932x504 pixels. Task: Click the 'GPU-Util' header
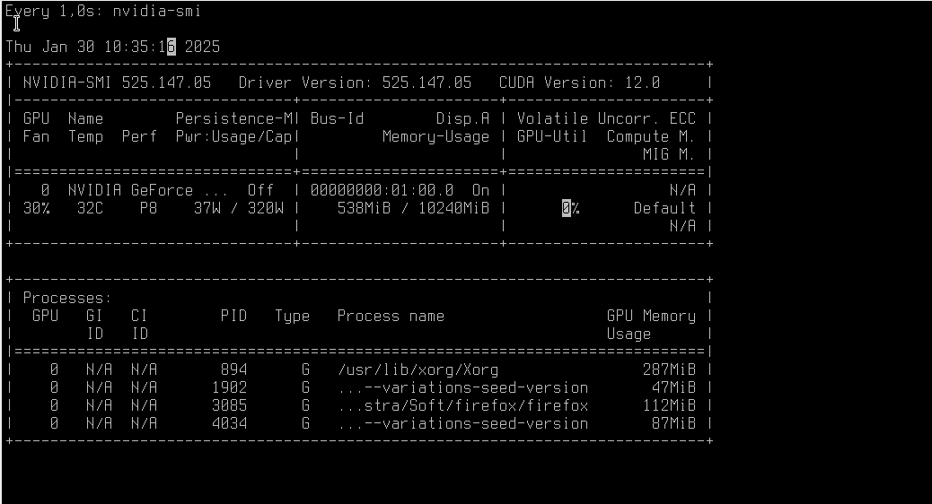552,136
